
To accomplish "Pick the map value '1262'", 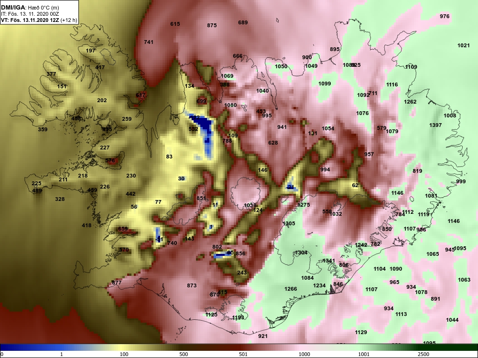I will pyautogui.click(x=410, y=102).
